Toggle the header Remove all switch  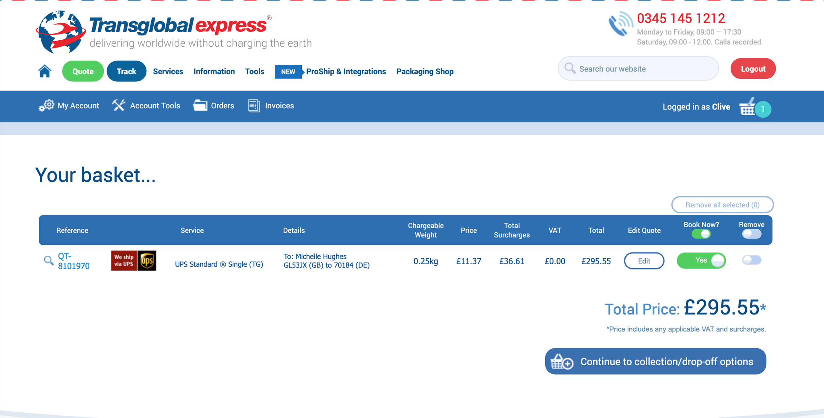point(751,234)
